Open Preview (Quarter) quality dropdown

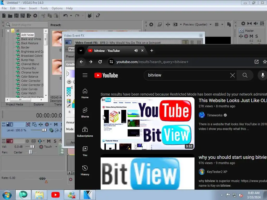coord(211,24)
